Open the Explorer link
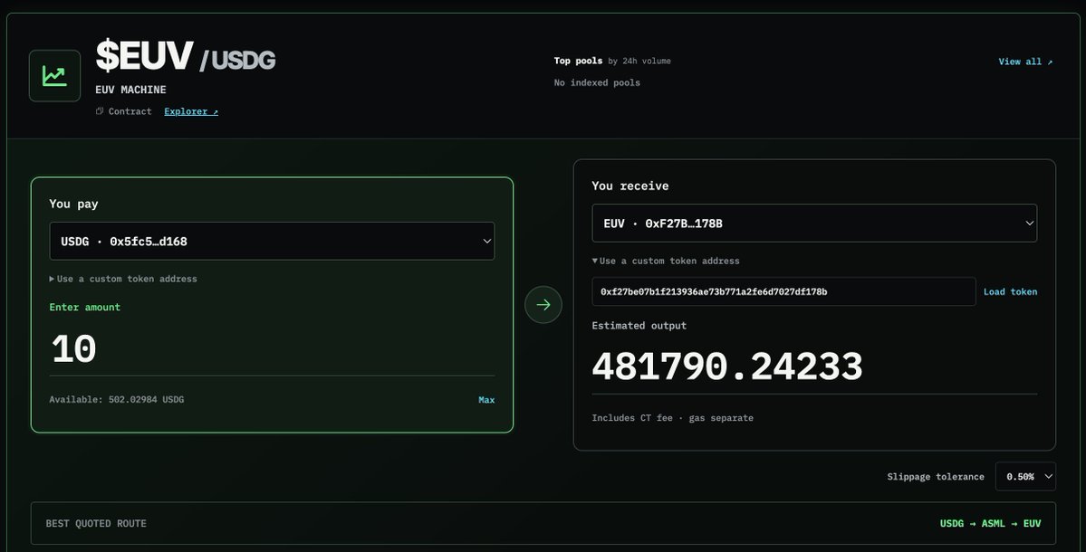The image size is (1086, 552). click(x=191, y=111)
